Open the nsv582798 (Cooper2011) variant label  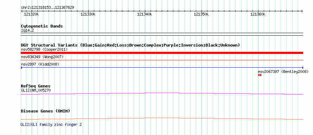click(x=44, y=49)
